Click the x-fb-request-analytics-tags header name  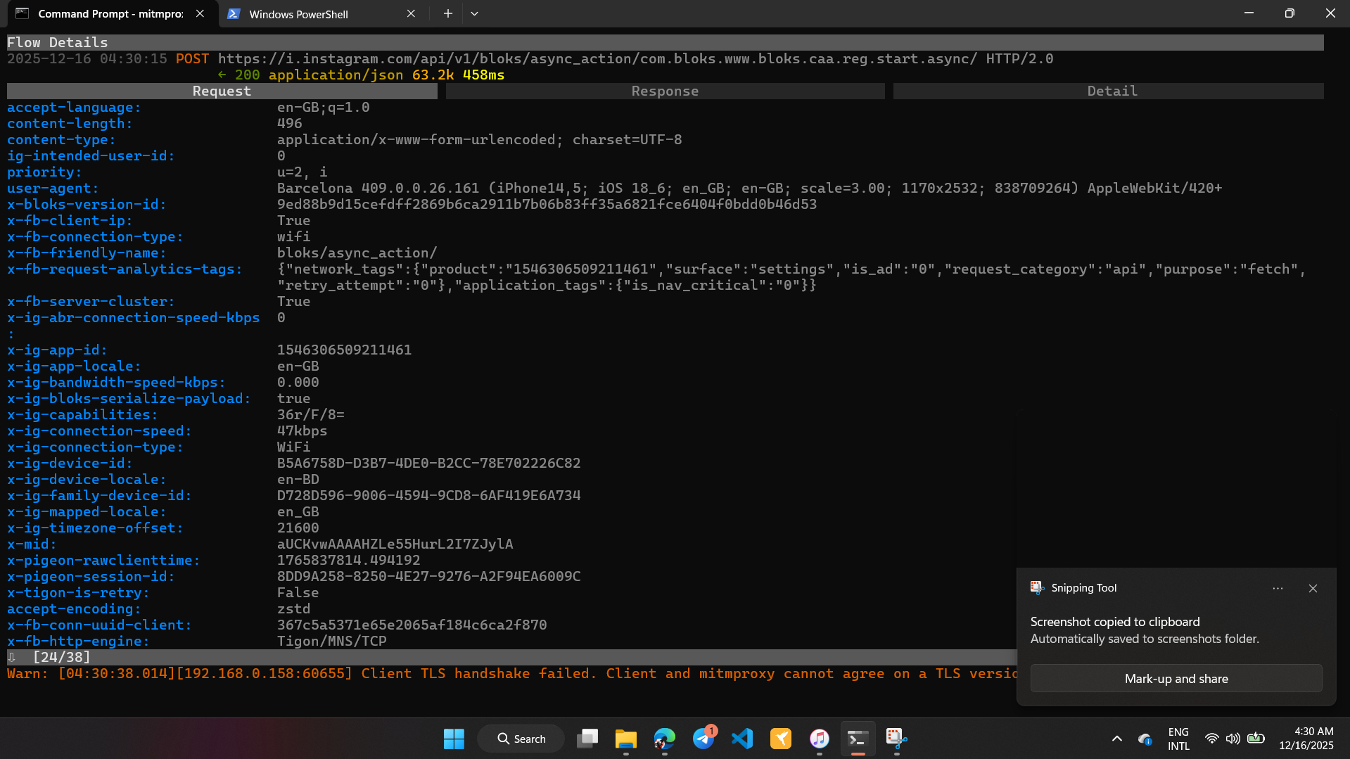[x=125, y=269]
